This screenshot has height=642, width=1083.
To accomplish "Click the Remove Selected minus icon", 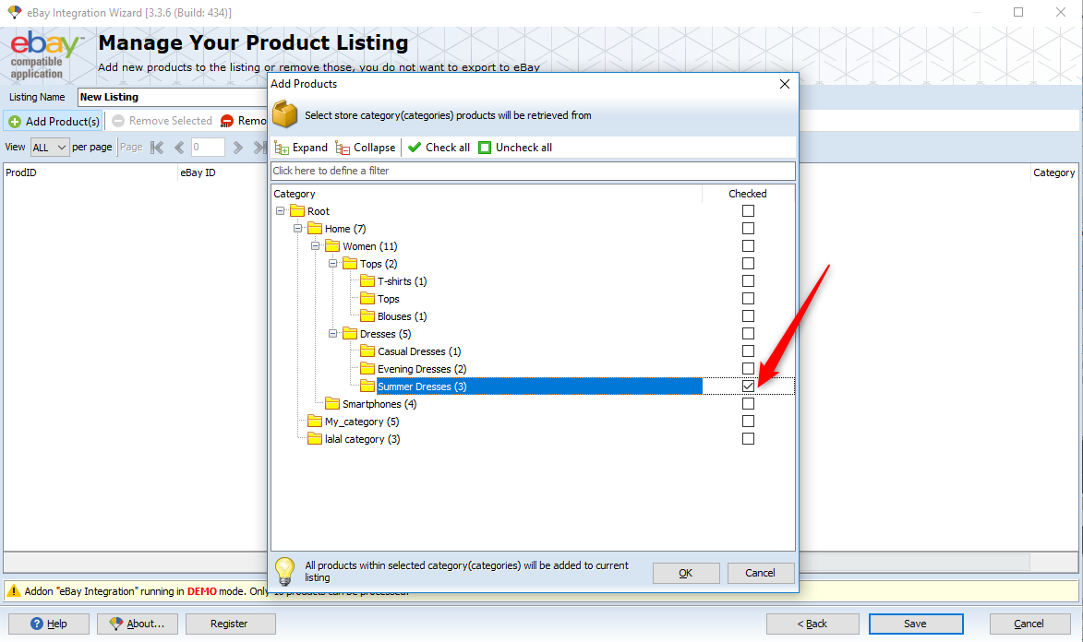I will point(118,121).
